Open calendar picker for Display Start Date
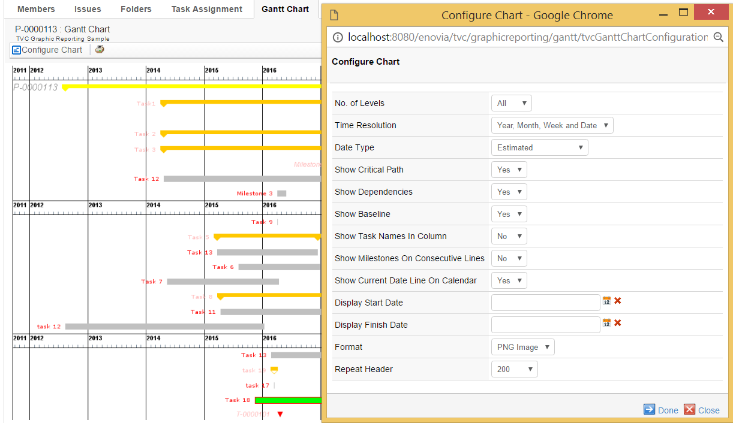The height and width of the screenshot is (423, 733). [606, 301]
